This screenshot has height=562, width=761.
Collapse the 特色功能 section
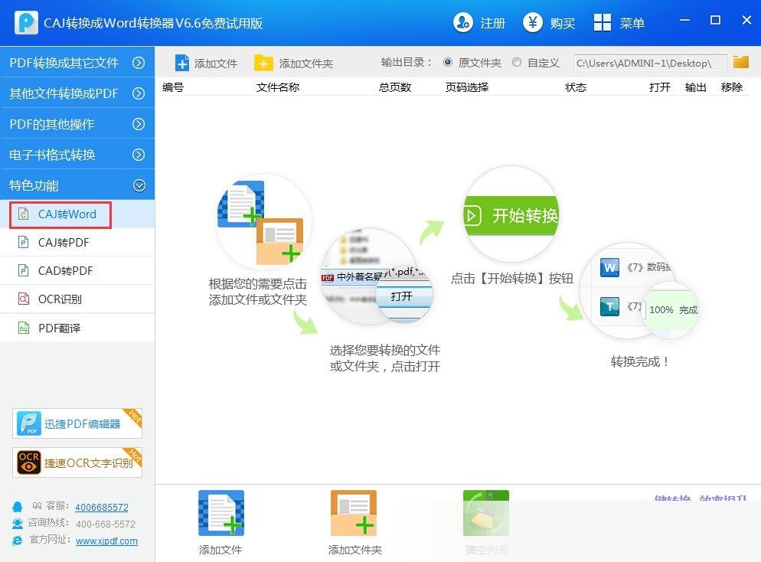77,185
